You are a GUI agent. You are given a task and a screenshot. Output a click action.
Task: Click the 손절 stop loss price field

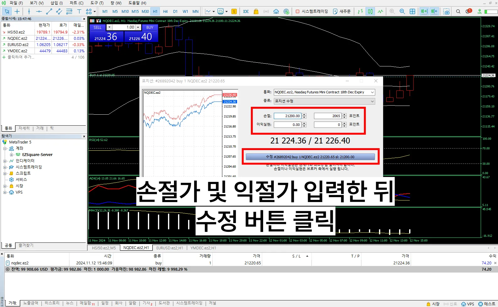point(287,116)
